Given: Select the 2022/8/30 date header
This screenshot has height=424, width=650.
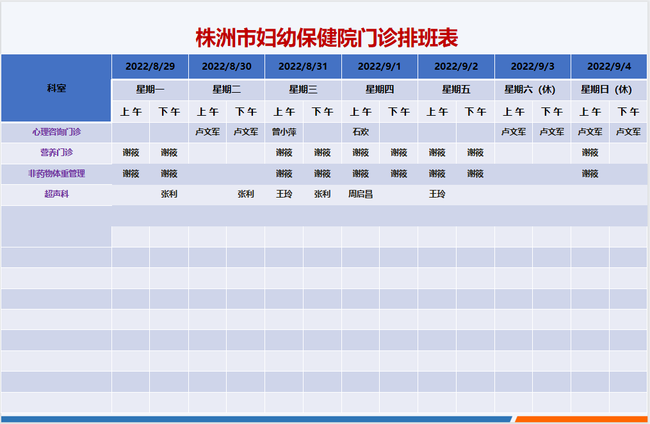Looking at the screenshot, I should pos(227,67).
